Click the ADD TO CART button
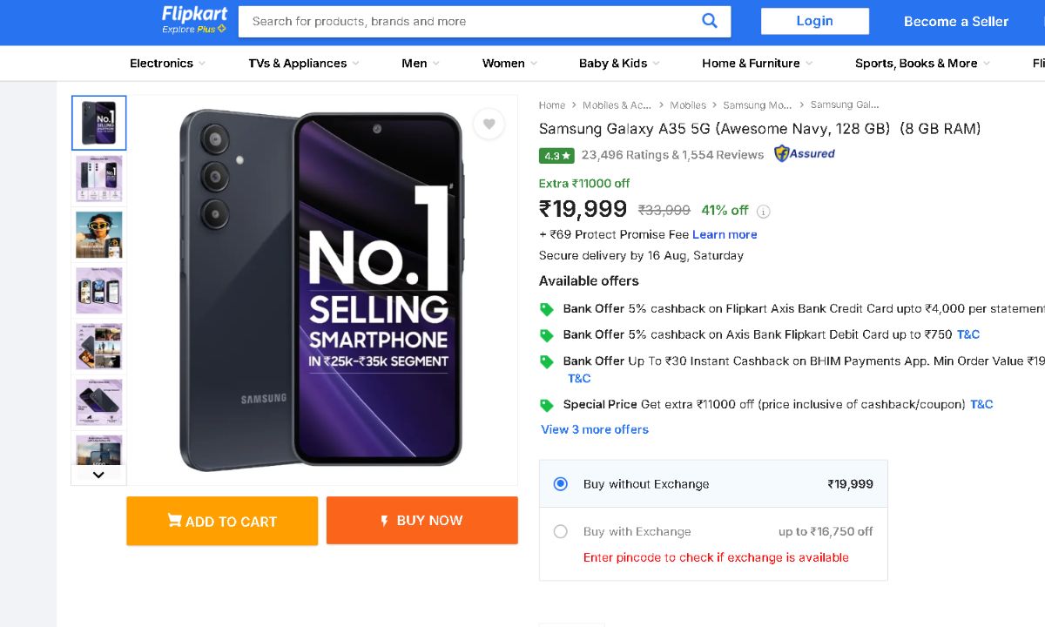 click(x=222, y=521)
